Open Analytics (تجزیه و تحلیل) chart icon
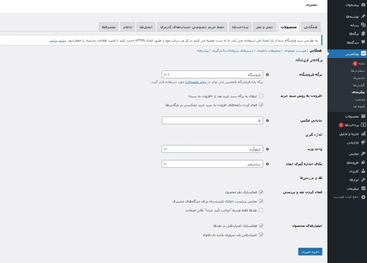 [x=363, y=134]
